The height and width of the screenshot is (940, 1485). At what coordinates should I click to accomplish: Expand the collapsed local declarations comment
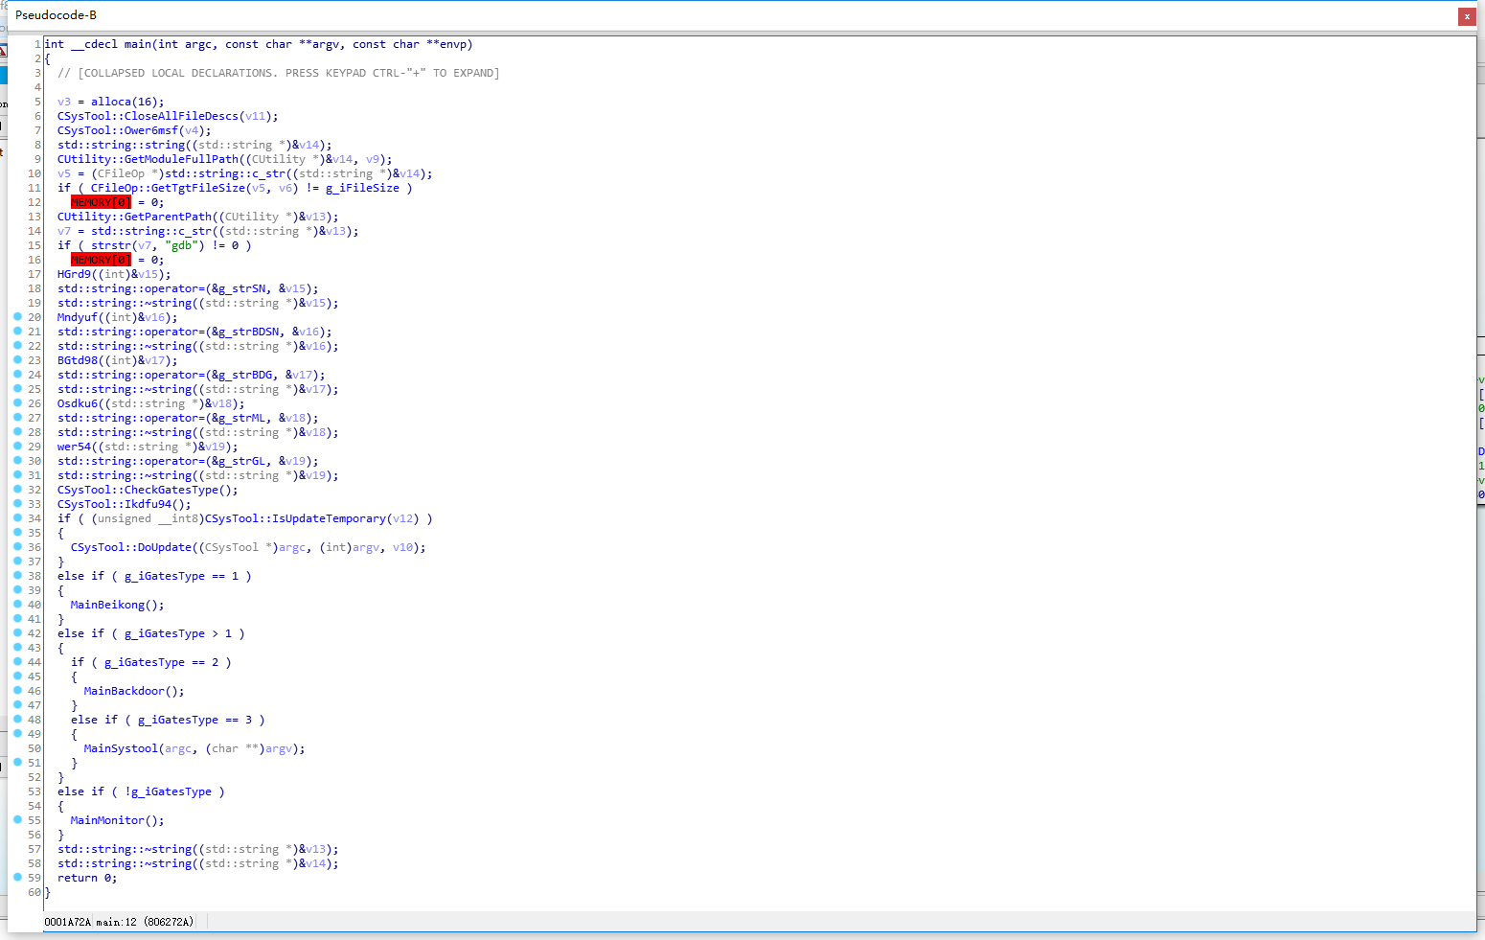[x=278, y=73]
